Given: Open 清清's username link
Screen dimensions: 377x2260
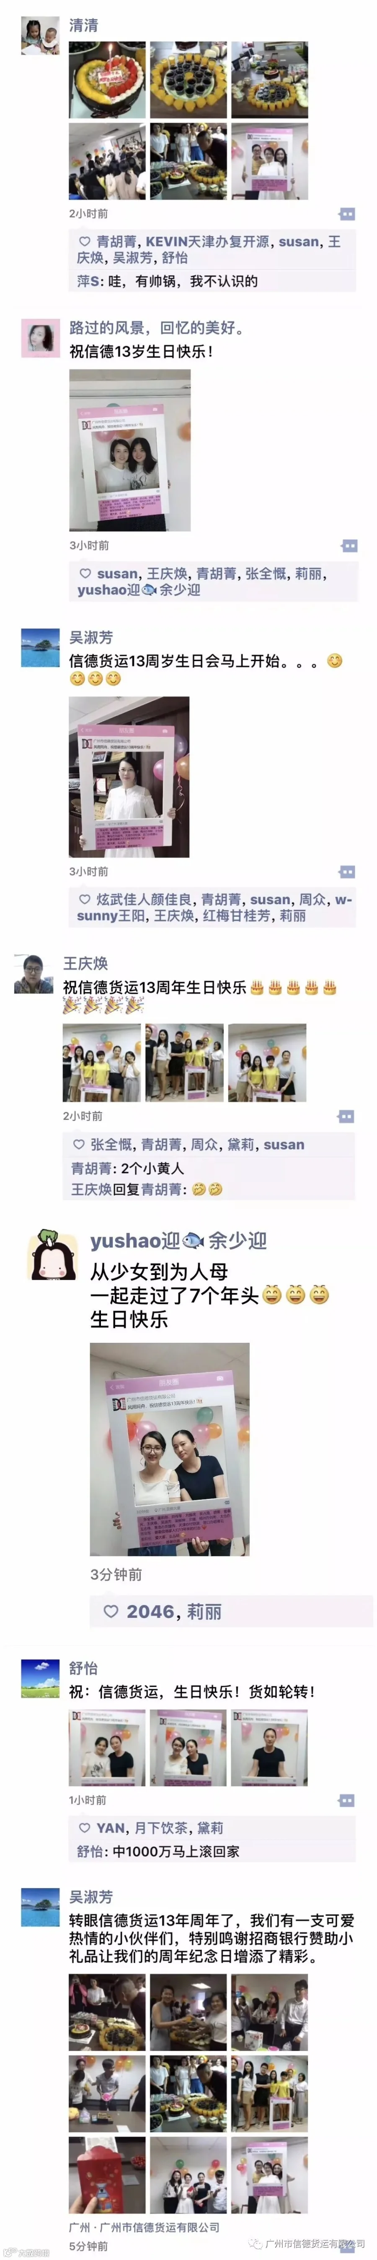Looking at the screenshot, I should pos(84,26).
